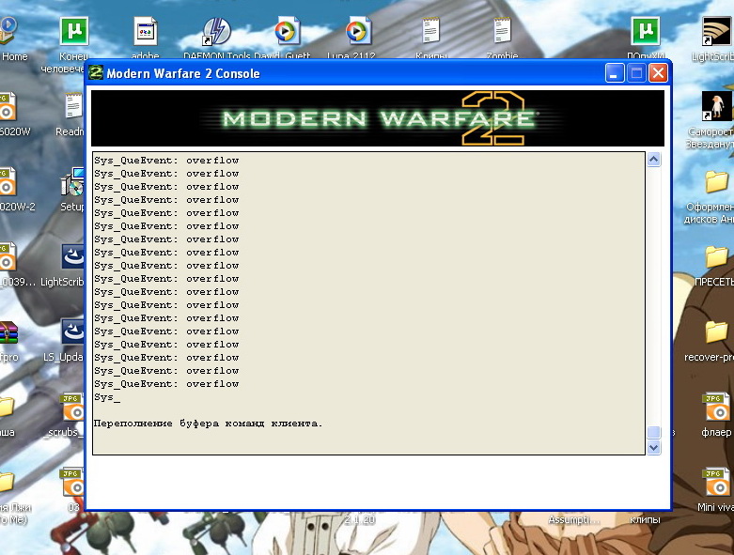Select the Setup installer icon
The width and height of the screenshot is (734, 555).
pyautogui.click(x=72, y=181)
